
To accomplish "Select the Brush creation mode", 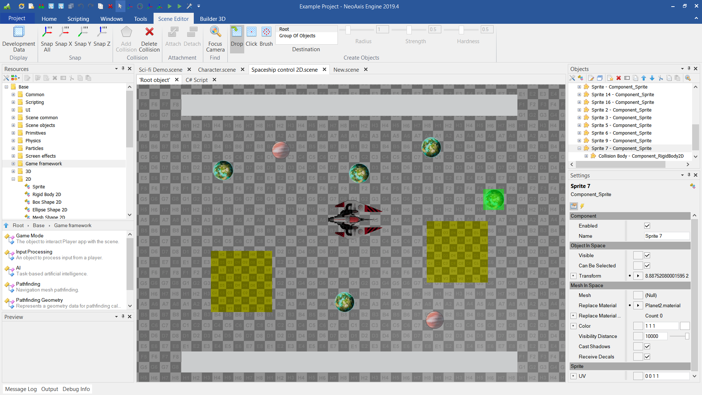I will pos(266,32).
